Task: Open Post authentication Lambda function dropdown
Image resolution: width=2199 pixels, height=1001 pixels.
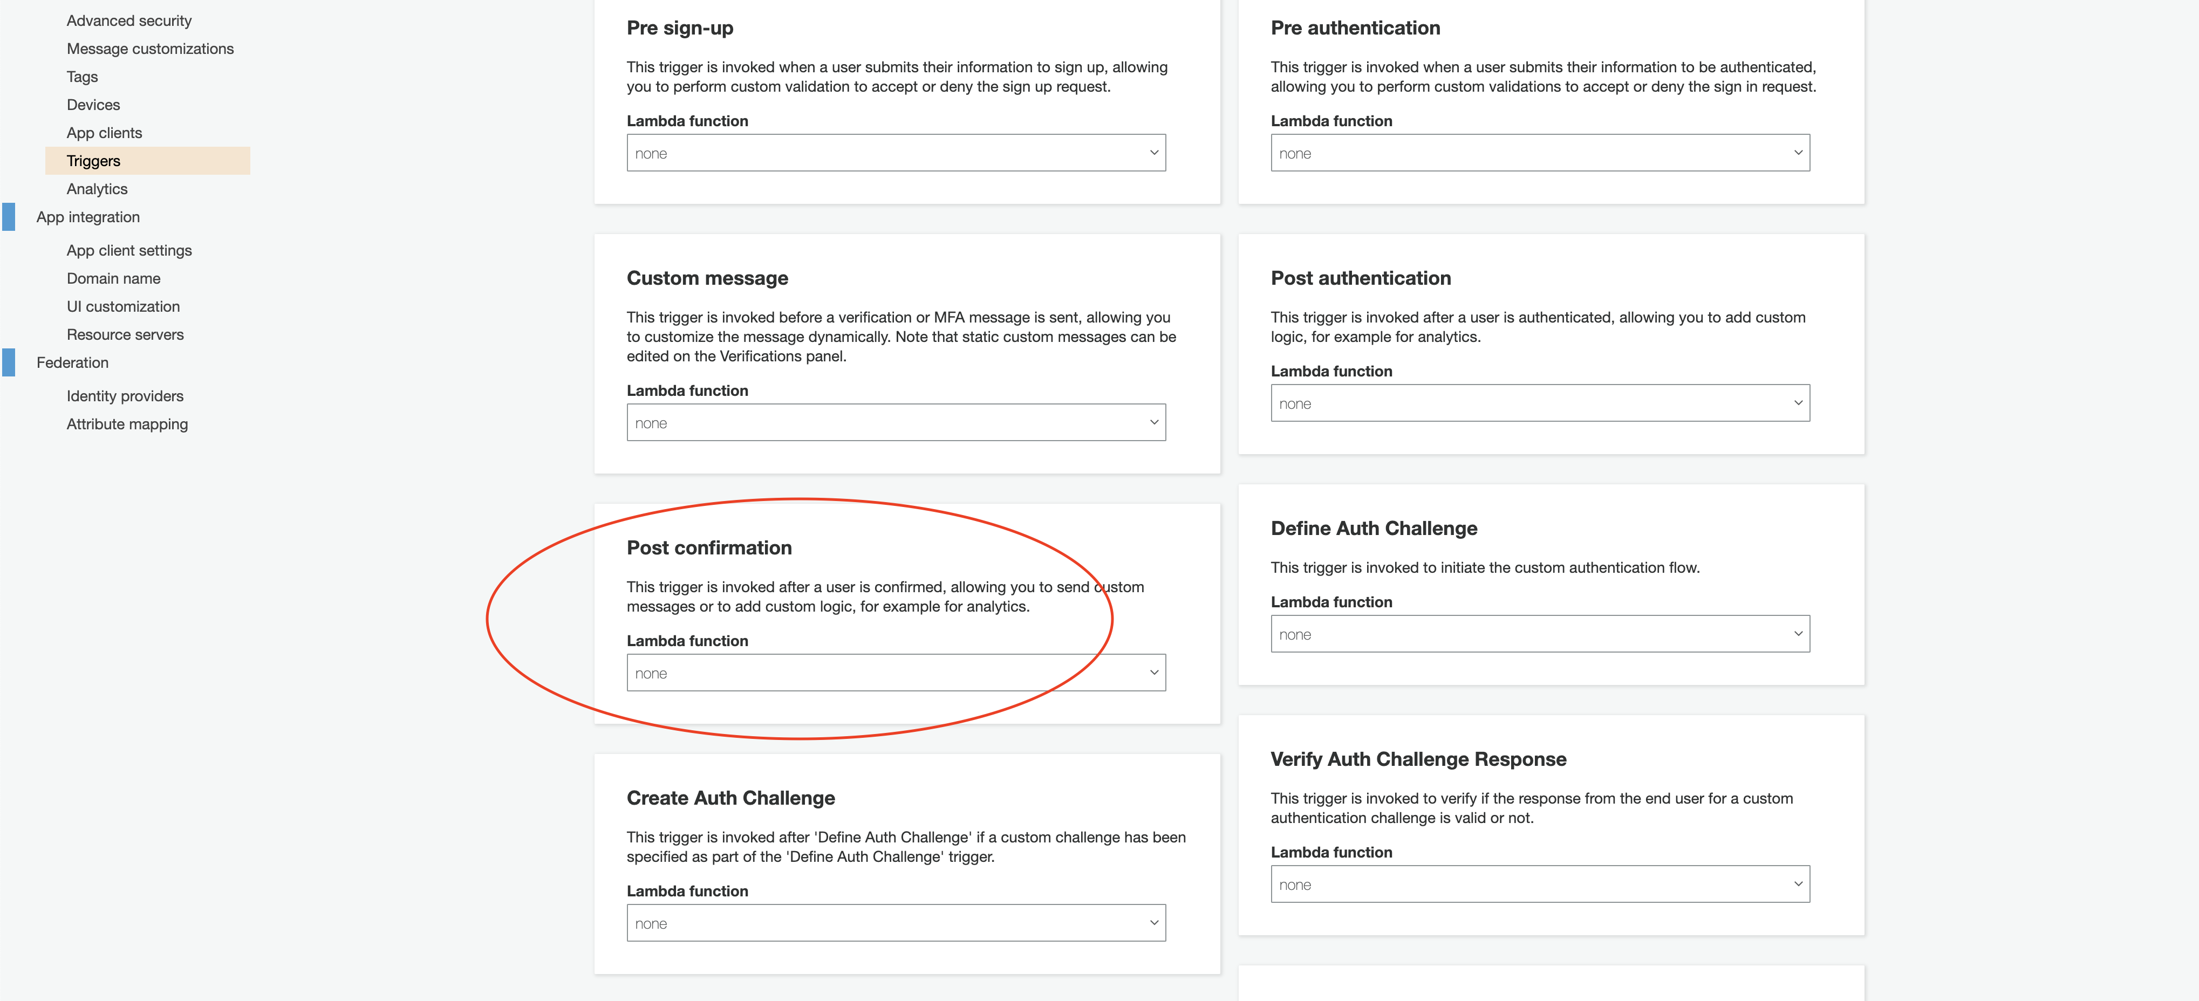Action: tap(1539, 403)
